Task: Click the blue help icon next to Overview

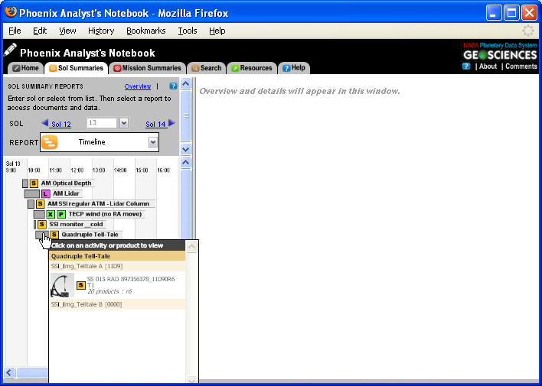Action: [173, 86]
